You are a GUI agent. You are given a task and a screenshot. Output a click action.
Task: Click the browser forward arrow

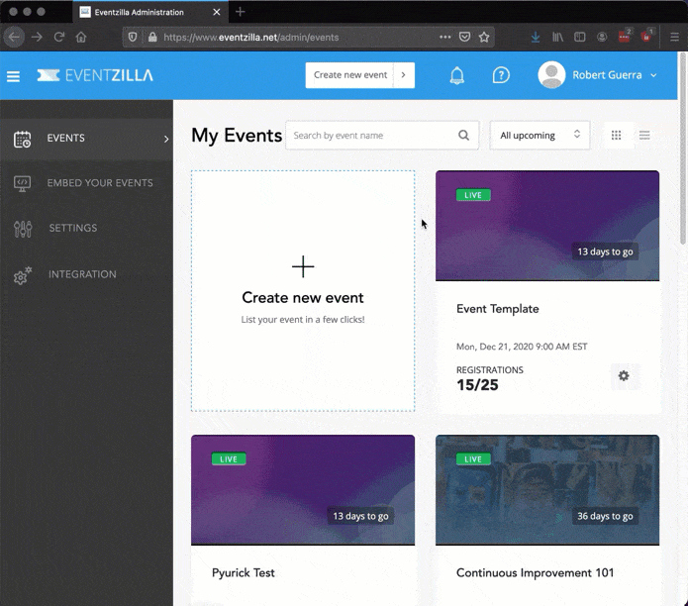[x=37, y=38]
